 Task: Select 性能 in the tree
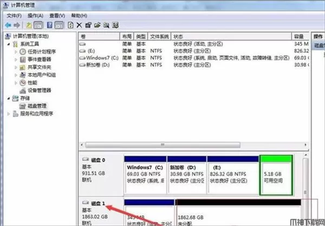[x=32, y=83]
